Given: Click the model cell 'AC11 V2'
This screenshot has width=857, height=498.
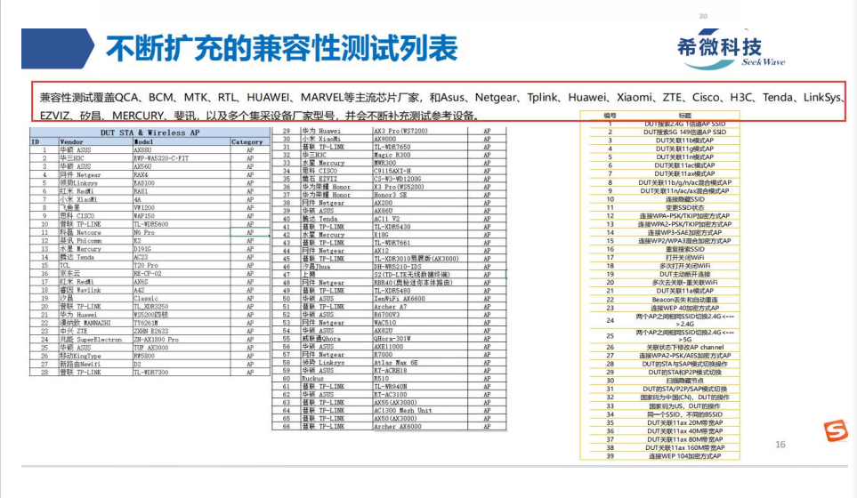Looking at the screenshot, I should coord(387,219).
